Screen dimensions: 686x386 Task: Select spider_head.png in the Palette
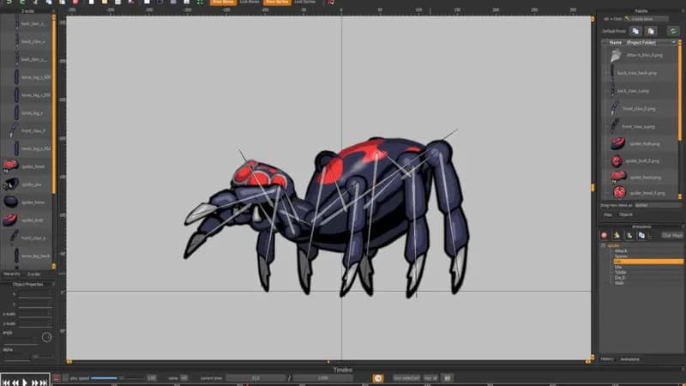(641, 178)
